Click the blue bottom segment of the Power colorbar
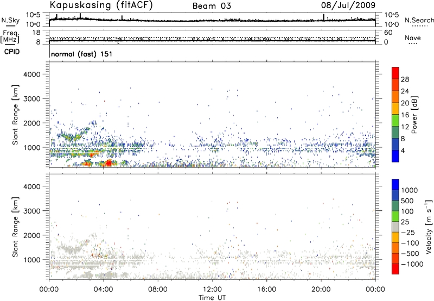 (395, 156)
